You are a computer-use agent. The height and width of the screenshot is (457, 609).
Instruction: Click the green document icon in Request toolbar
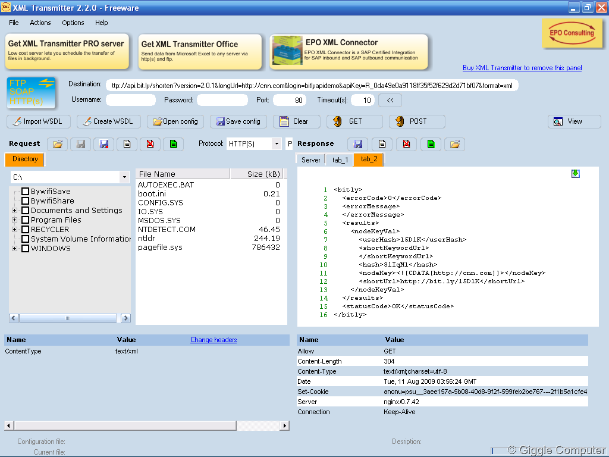coord(173,144)
